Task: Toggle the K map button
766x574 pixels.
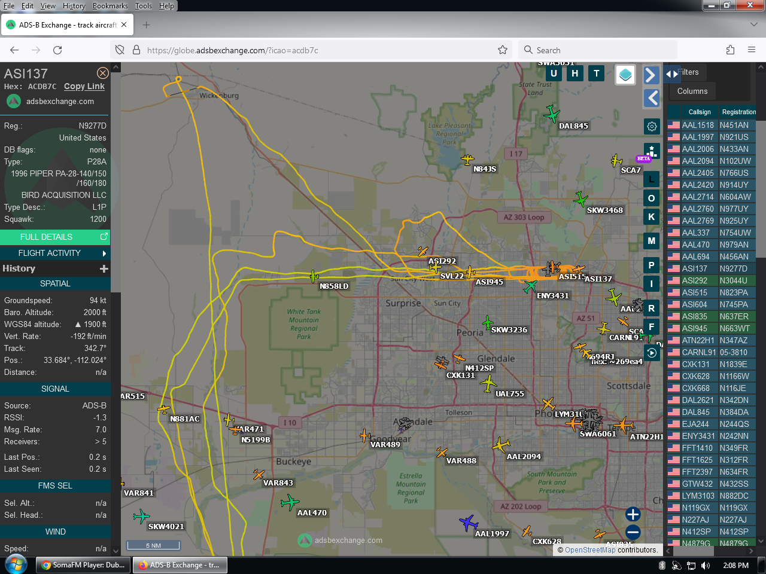Action: click(x=652, y=217)
